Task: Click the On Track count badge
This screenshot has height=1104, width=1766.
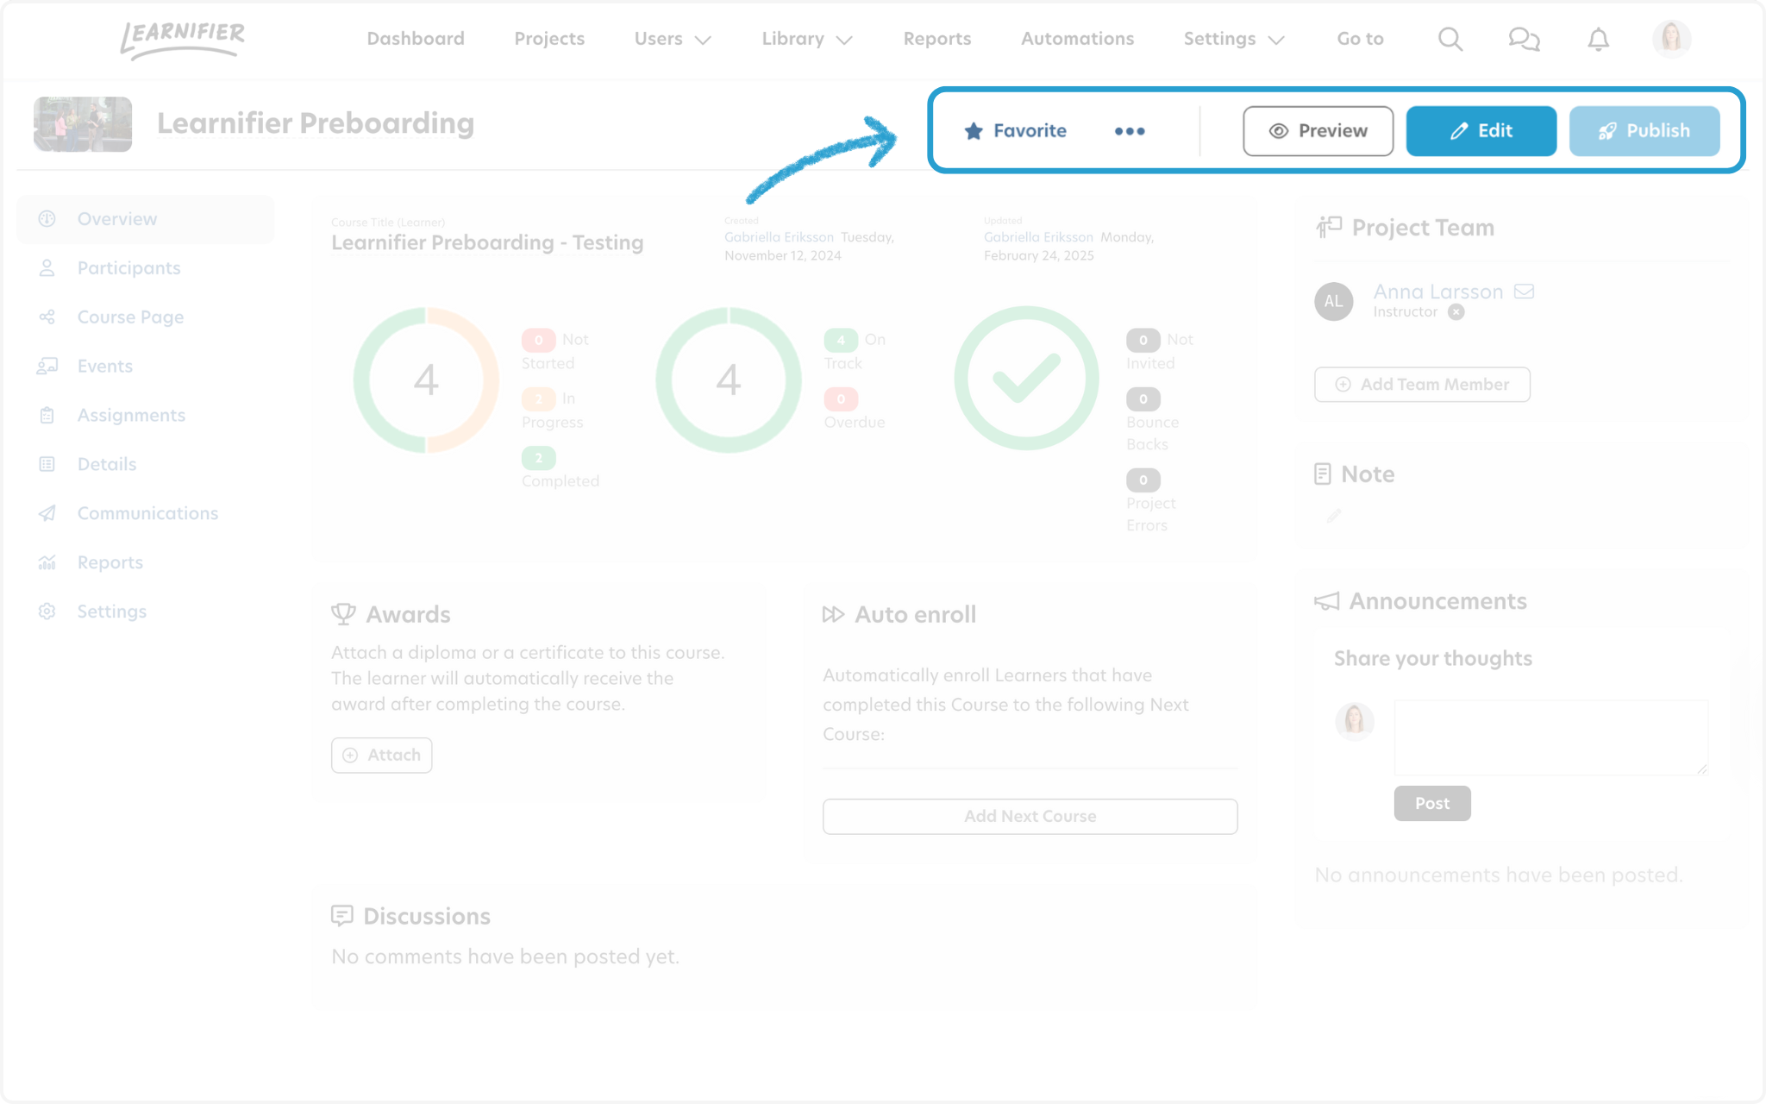Action: 841,340
